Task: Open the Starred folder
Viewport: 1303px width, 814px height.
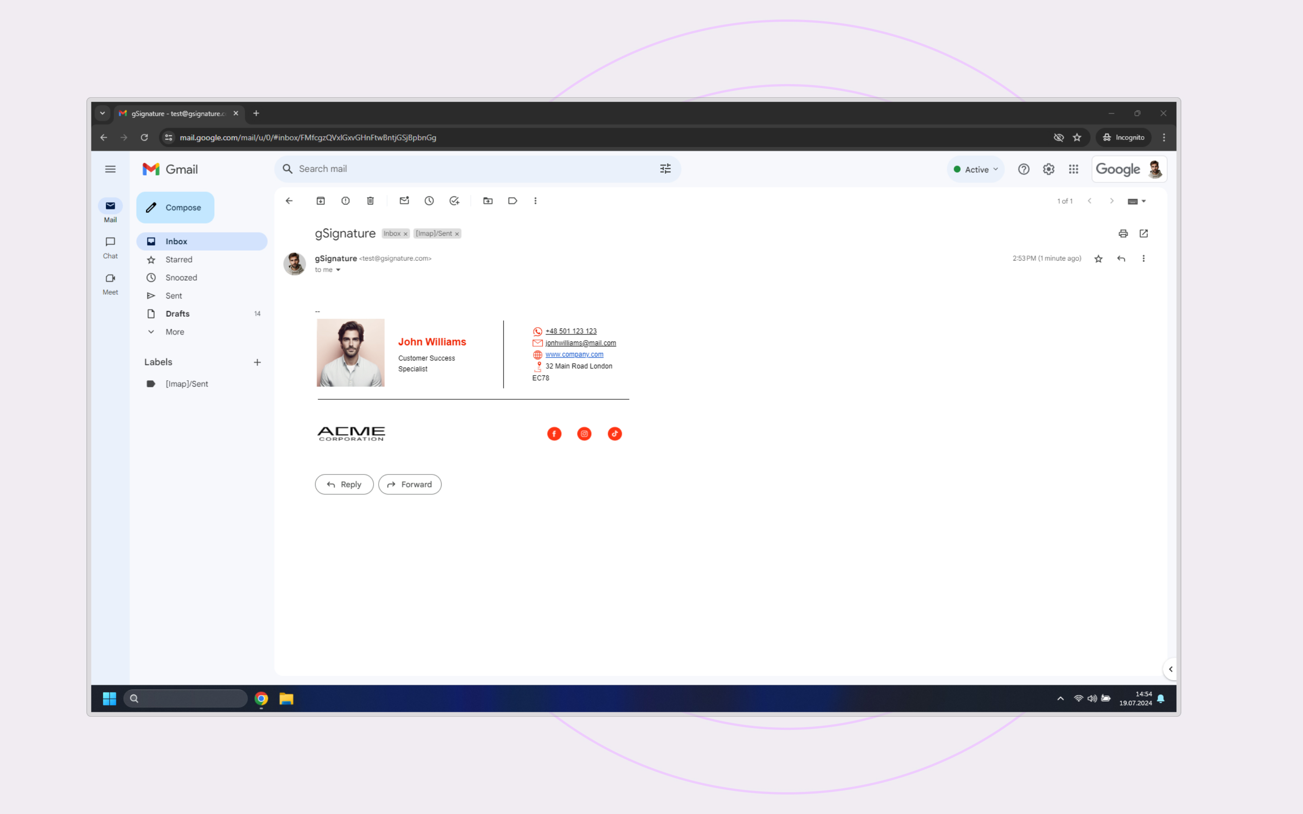Action: click(202, 260)
